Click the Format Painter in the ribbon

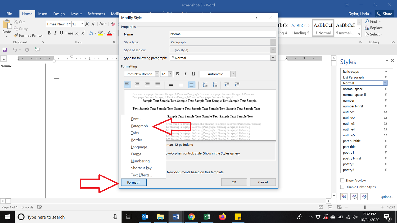[x=29, y=35]
